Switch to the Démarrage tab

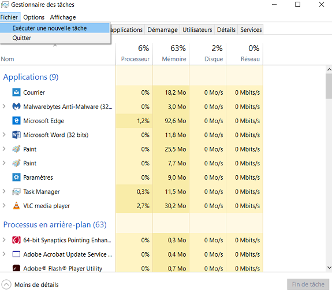[x=162, y=29]
